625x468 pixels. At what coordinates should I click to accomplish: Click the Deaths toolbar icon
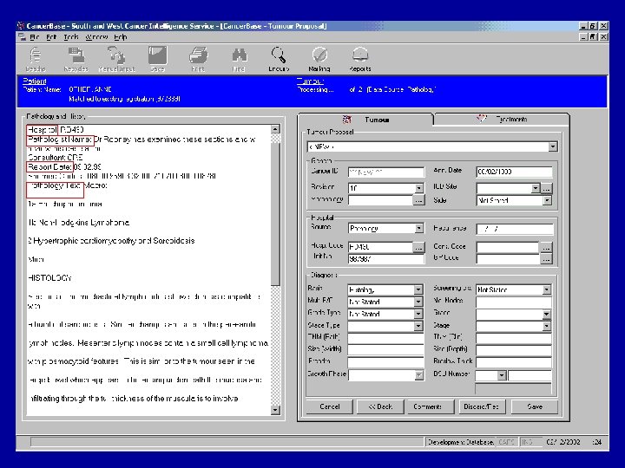pyautogui.click(x=36, y=55)
